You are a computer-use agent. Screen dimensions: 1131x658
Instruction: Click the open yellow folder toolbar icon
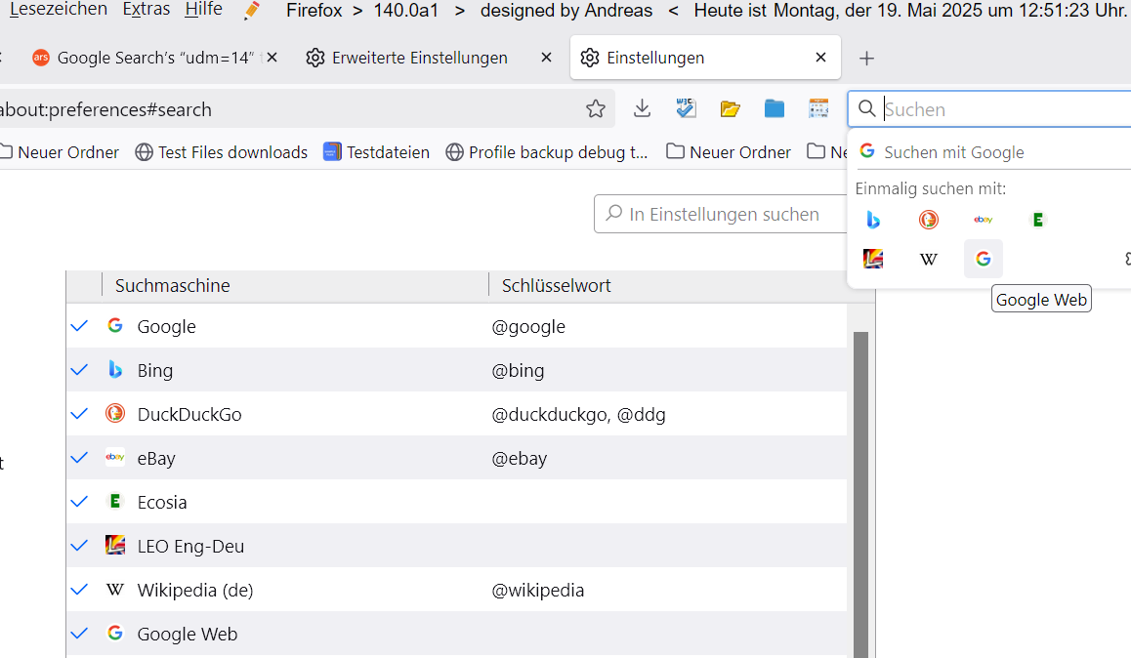pyautogui.click(x=730, y=108)
